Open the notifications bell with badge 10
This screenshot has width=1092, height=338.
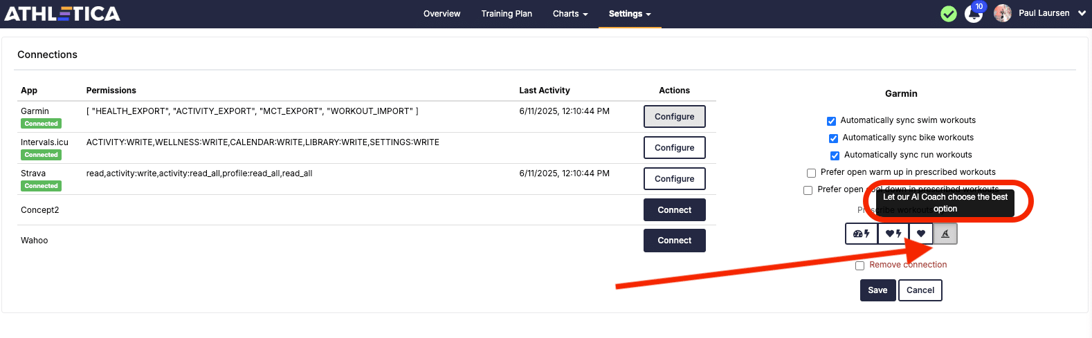tap(974, 13)
